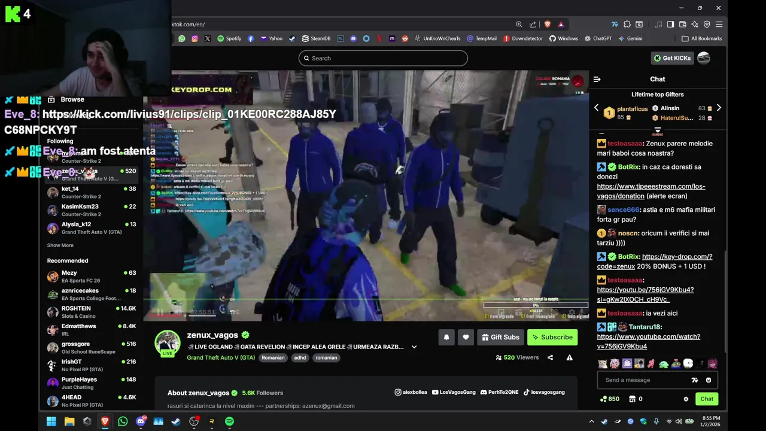Open the emoji picker in message box
Viewport: 766px width, 431px height.
709,380
